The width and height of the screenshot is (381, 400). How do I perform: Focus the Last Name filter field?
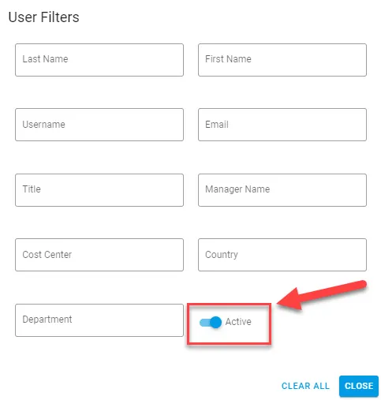99,60
